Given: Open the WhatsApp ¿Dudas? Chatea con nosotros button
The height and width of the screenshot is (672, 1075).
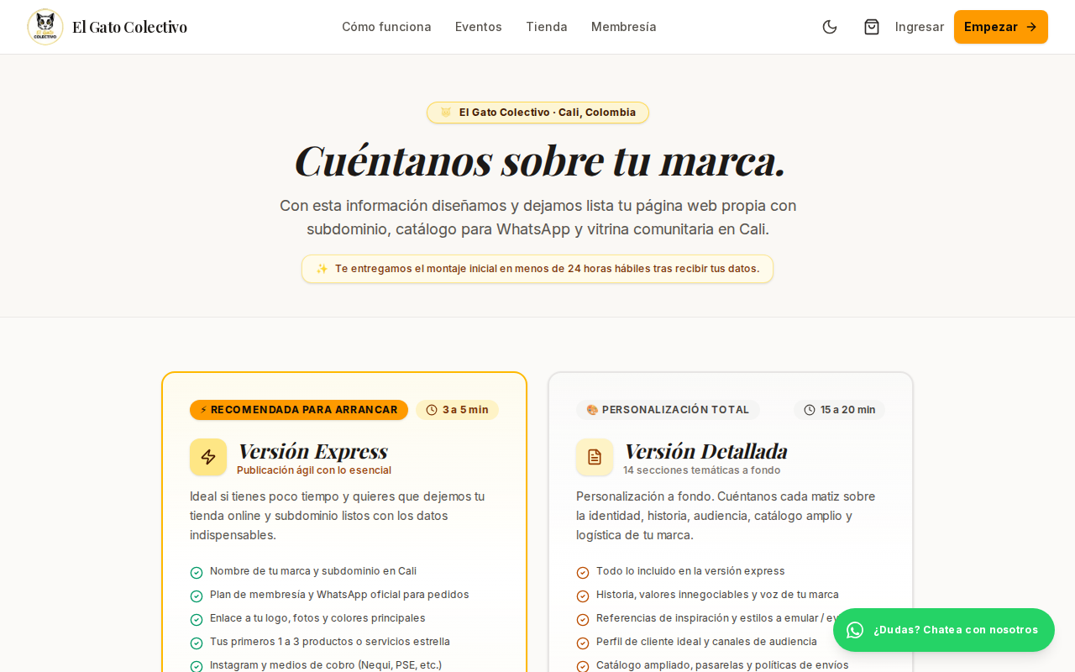Looking at the screenshot, I should tap(944, 630).
